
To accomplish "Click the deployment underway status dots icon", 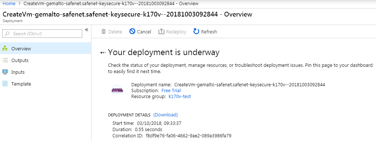I will [x=103, y=53].
